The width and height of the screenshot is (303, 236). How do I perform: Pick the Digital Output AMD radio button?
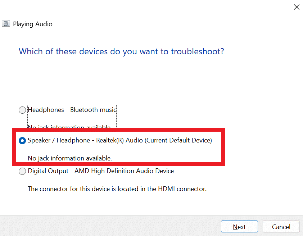click(x=22, y=171)
